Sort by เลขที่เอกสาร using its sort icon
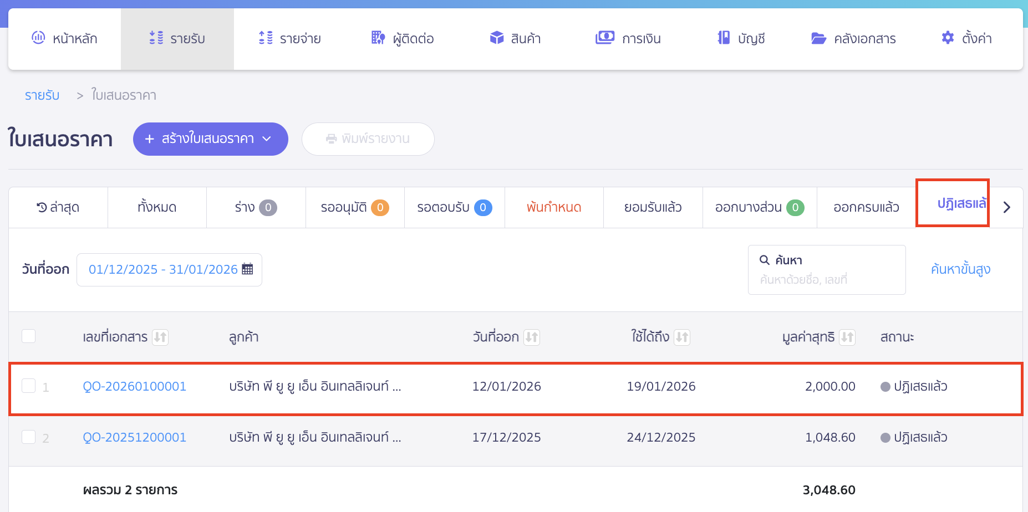Screen dimensions: 1028x512 pyautogui.click(x=160, y=337)
